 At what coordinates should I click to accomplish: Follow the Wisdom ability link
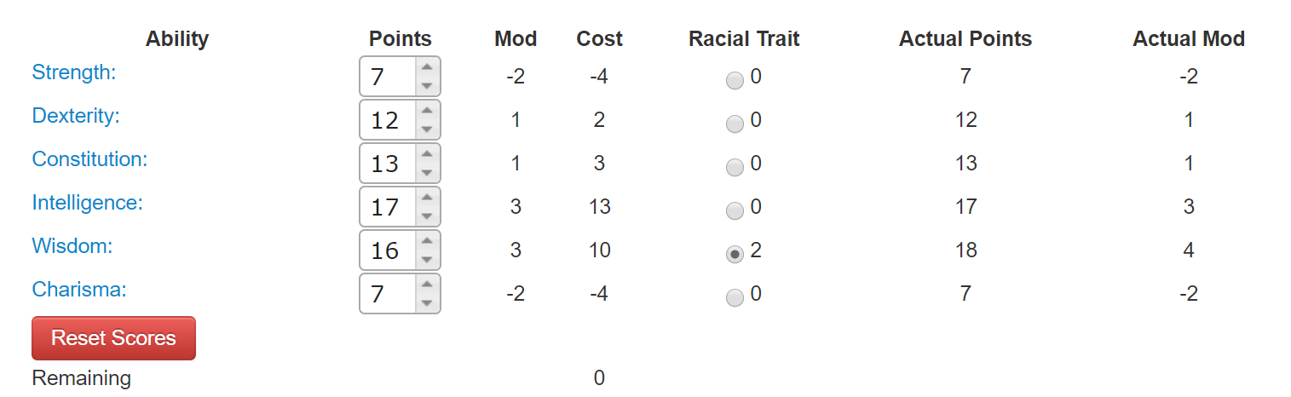(x=72, y=246)
